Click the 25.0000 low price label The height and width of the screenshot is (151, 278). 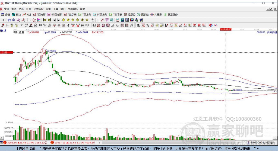pos(237,90)
